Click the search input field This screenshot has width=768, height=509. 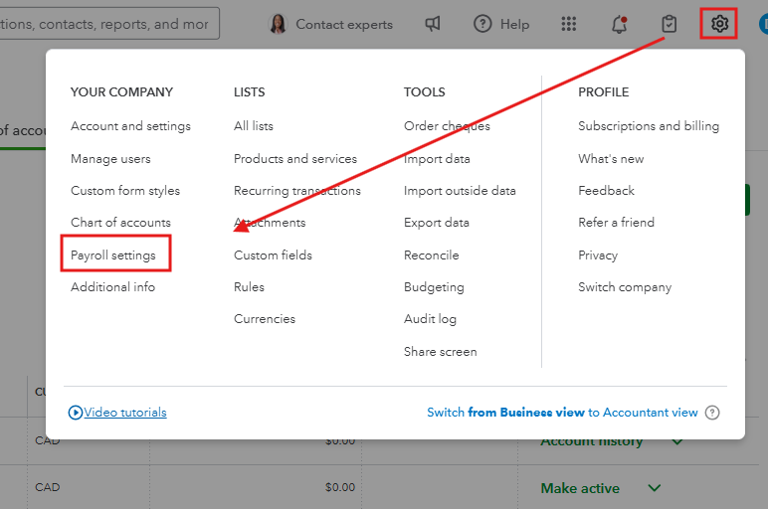click(107, 24)
